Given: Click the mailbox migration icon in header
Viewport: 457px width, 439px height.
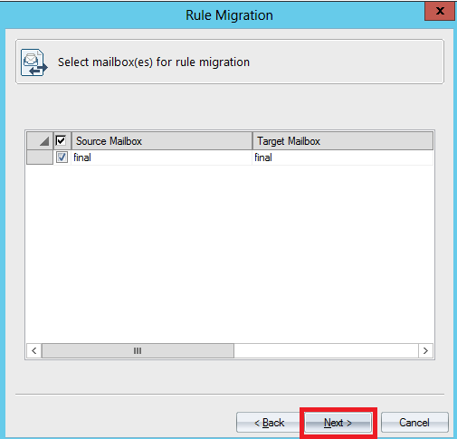Looking at the screenshot, I should 34,62.
